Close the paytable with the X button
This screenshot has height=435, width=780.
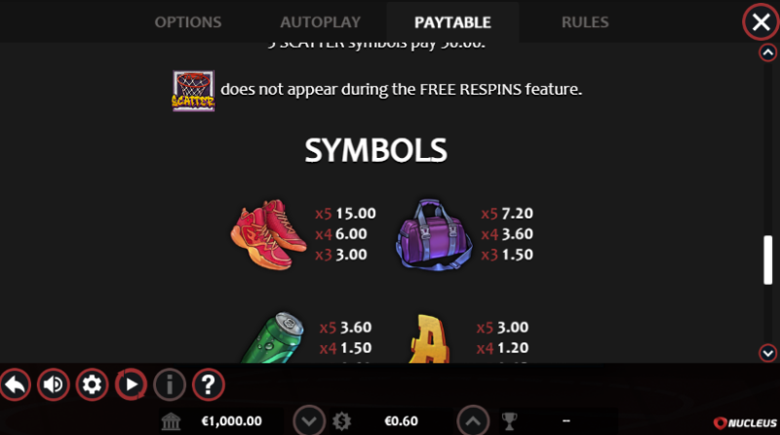pyautogui.click(x=760, y=21)
